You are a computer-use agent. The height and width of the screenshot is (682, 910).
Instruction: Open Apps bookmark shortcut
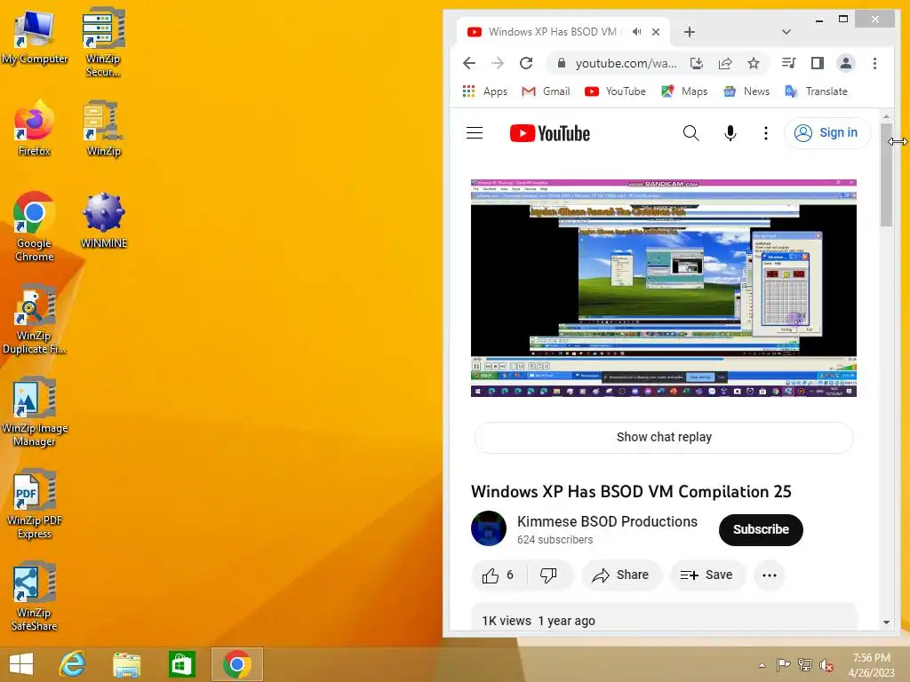coord(484,91)
